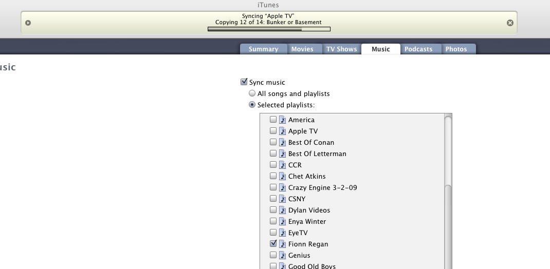Click the sync status arrow icon
The width and height of the screenshot is (550, 269).
pyautogui.click(x=28, y=23)
